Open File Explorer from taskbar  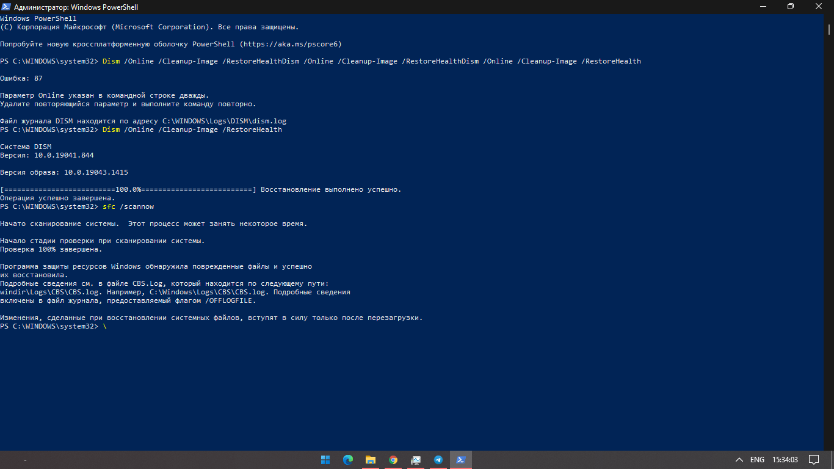coord(371,460)
